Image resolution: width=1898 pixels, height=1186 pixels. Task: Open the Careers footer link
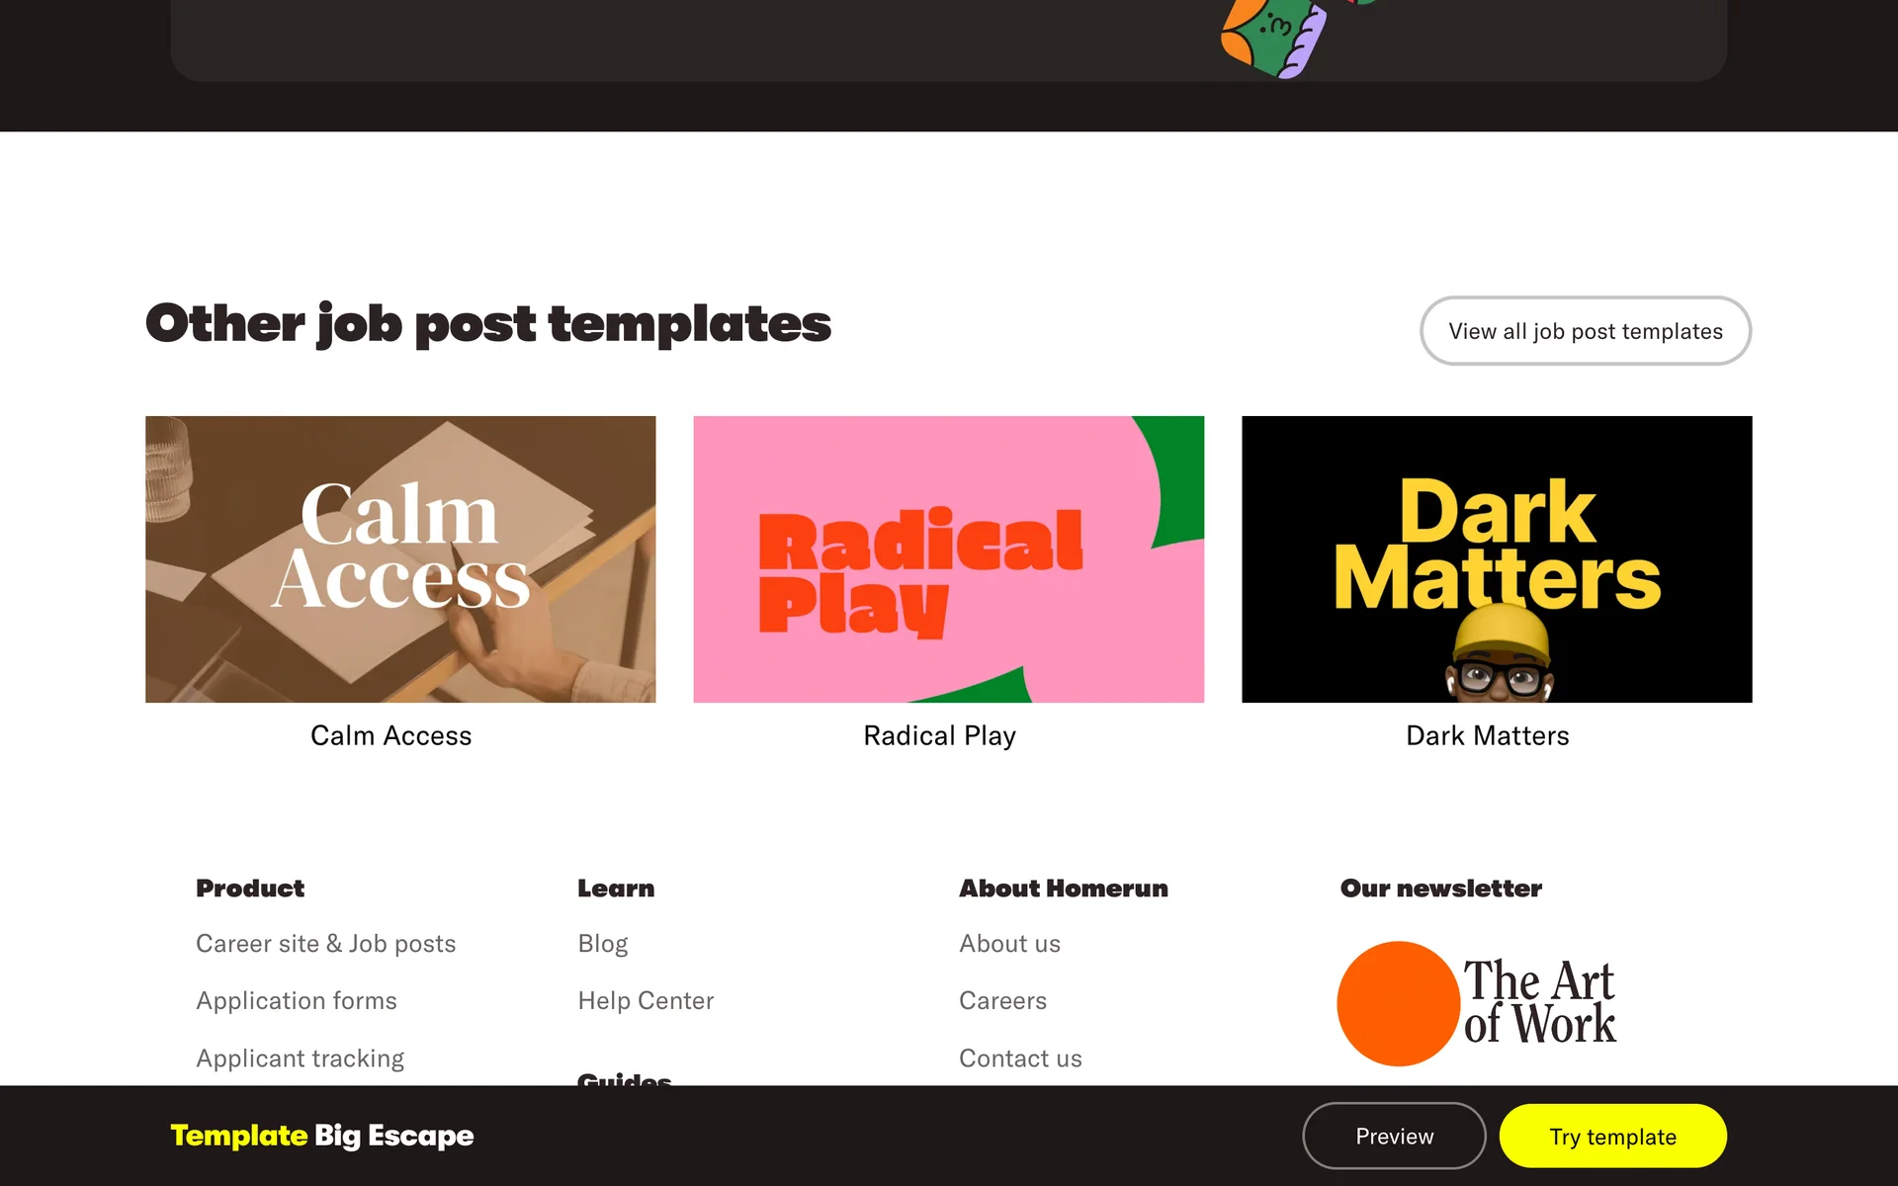click(1002, 1001)
